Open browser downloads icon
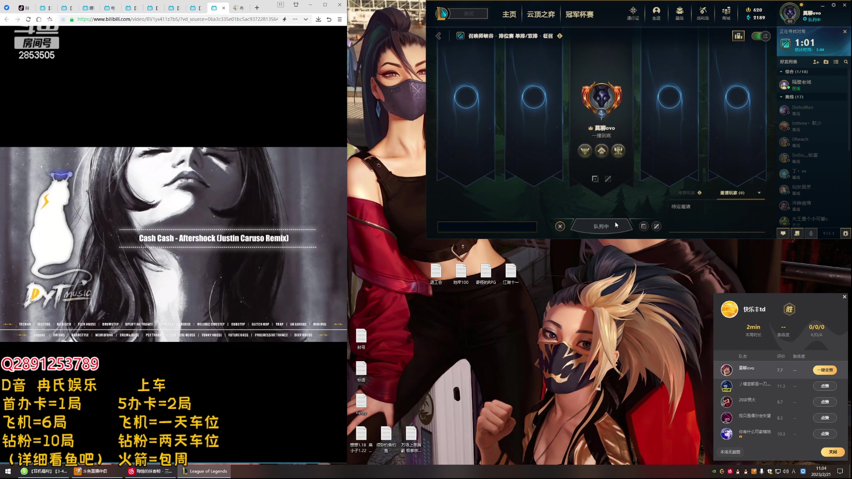 click(x=318, y=19)
